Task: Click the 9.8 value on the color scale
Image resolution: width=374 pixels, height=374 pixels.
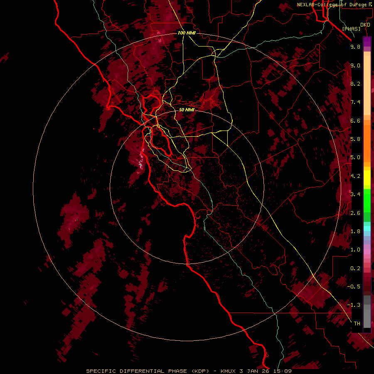Action: click(x=355, y=47)
